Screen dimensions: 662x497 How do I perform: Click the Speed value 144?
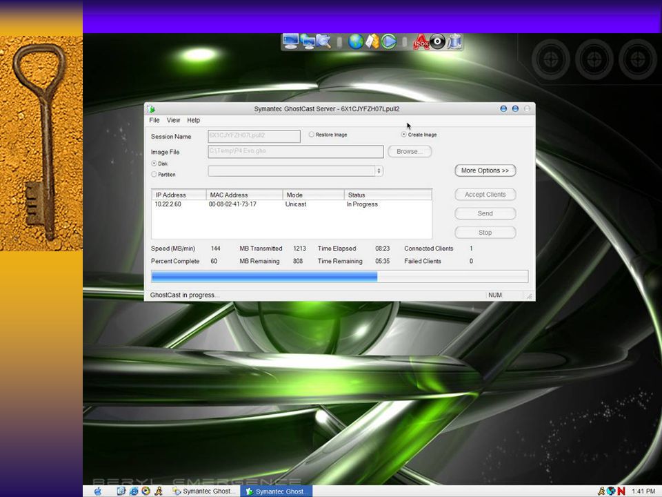click(x=215, y=248)
